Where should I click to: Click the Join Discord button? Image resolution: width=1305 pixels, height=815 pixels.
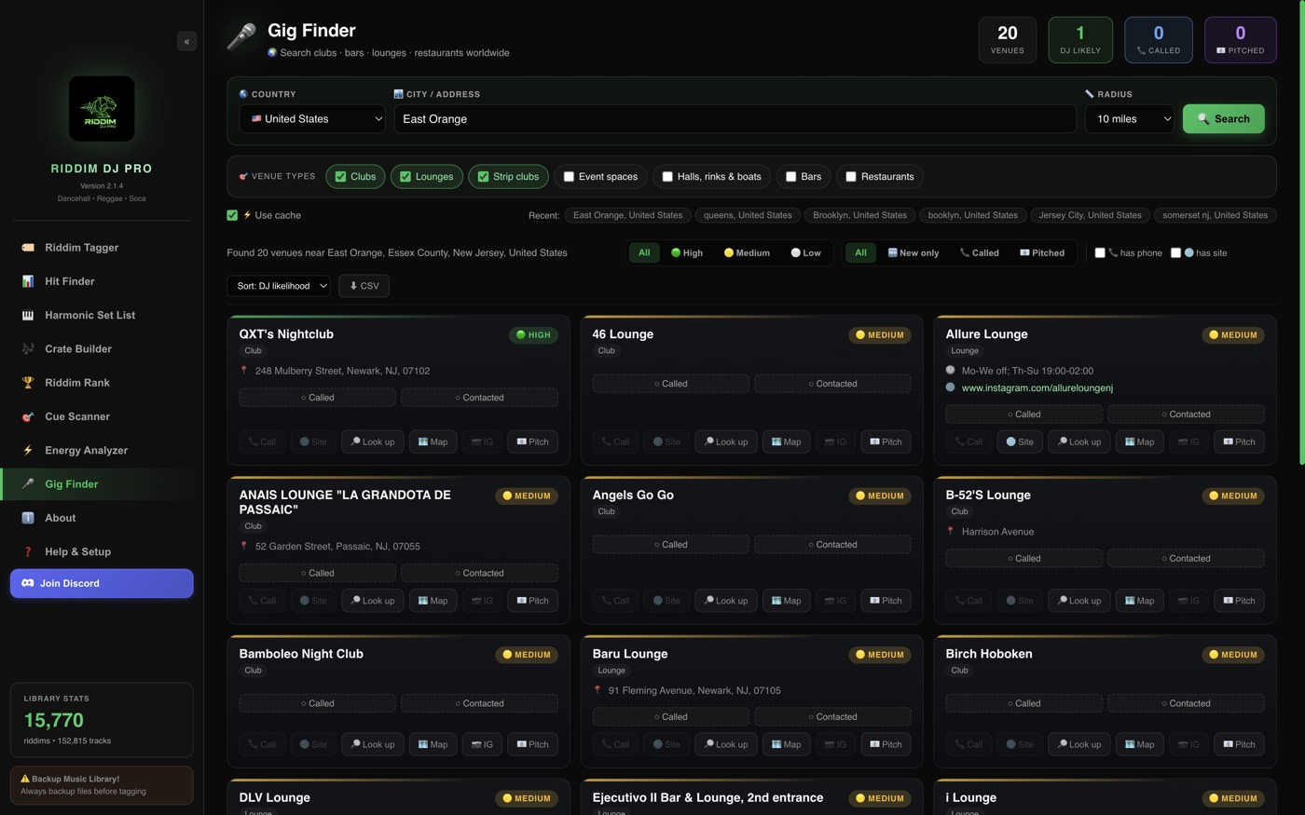click(x=102, y=583)
